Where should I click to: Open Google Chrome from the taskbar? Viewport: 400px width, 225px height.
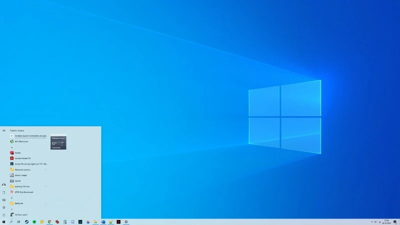[49, 222]
